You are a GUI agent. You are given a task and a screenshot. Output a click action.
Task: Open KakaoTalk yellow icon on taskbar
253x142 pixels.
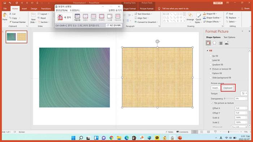pyautogui.click(x=157, y=138)
